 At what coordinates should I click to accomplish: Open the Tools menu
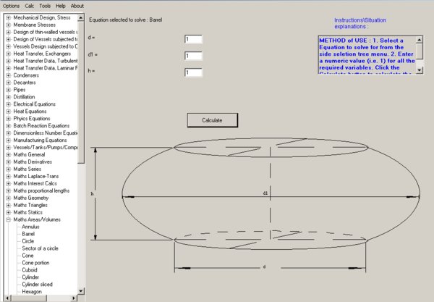(45, 6)
